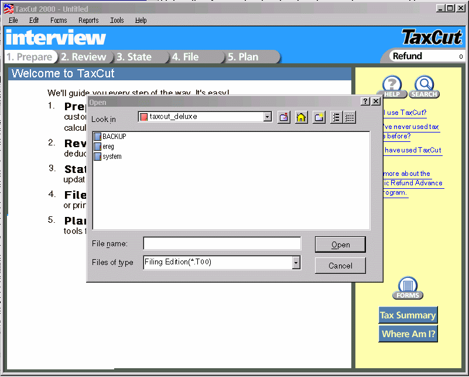Click the Where Am I? button
The image size is (469, 377).
pos(408,334)
